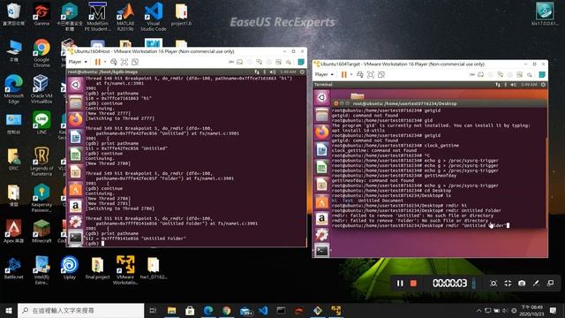Click recorder zoom/spotlight icon
This screenshot has width=565, height=318.
coord(493,283)
